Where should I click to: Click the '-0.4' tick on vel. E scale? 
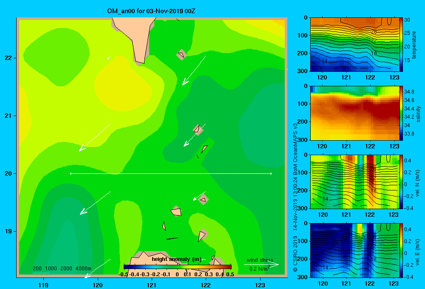click(x=408, y=277)
